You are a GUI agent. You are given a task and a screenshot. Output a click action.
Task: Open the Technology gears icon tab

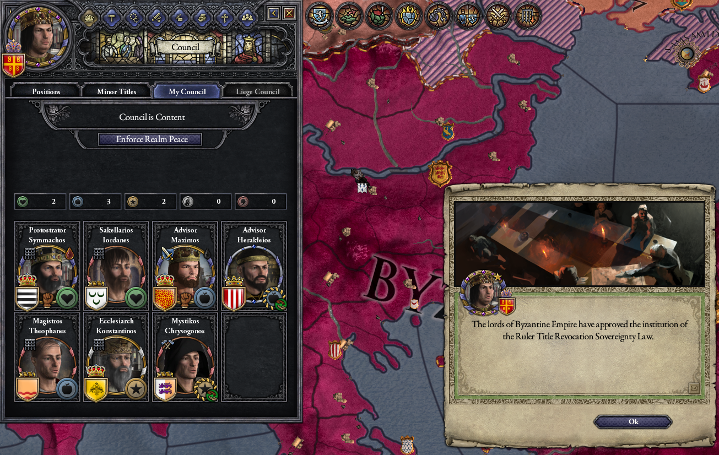134,17
